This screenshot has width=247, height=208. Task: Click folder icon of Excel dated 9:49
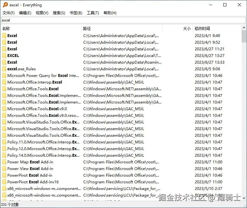point(4,35)
